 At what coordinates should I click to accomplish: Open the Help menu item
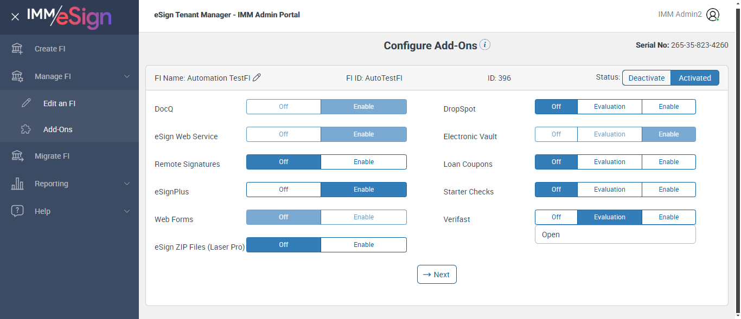tap(42, 211)
